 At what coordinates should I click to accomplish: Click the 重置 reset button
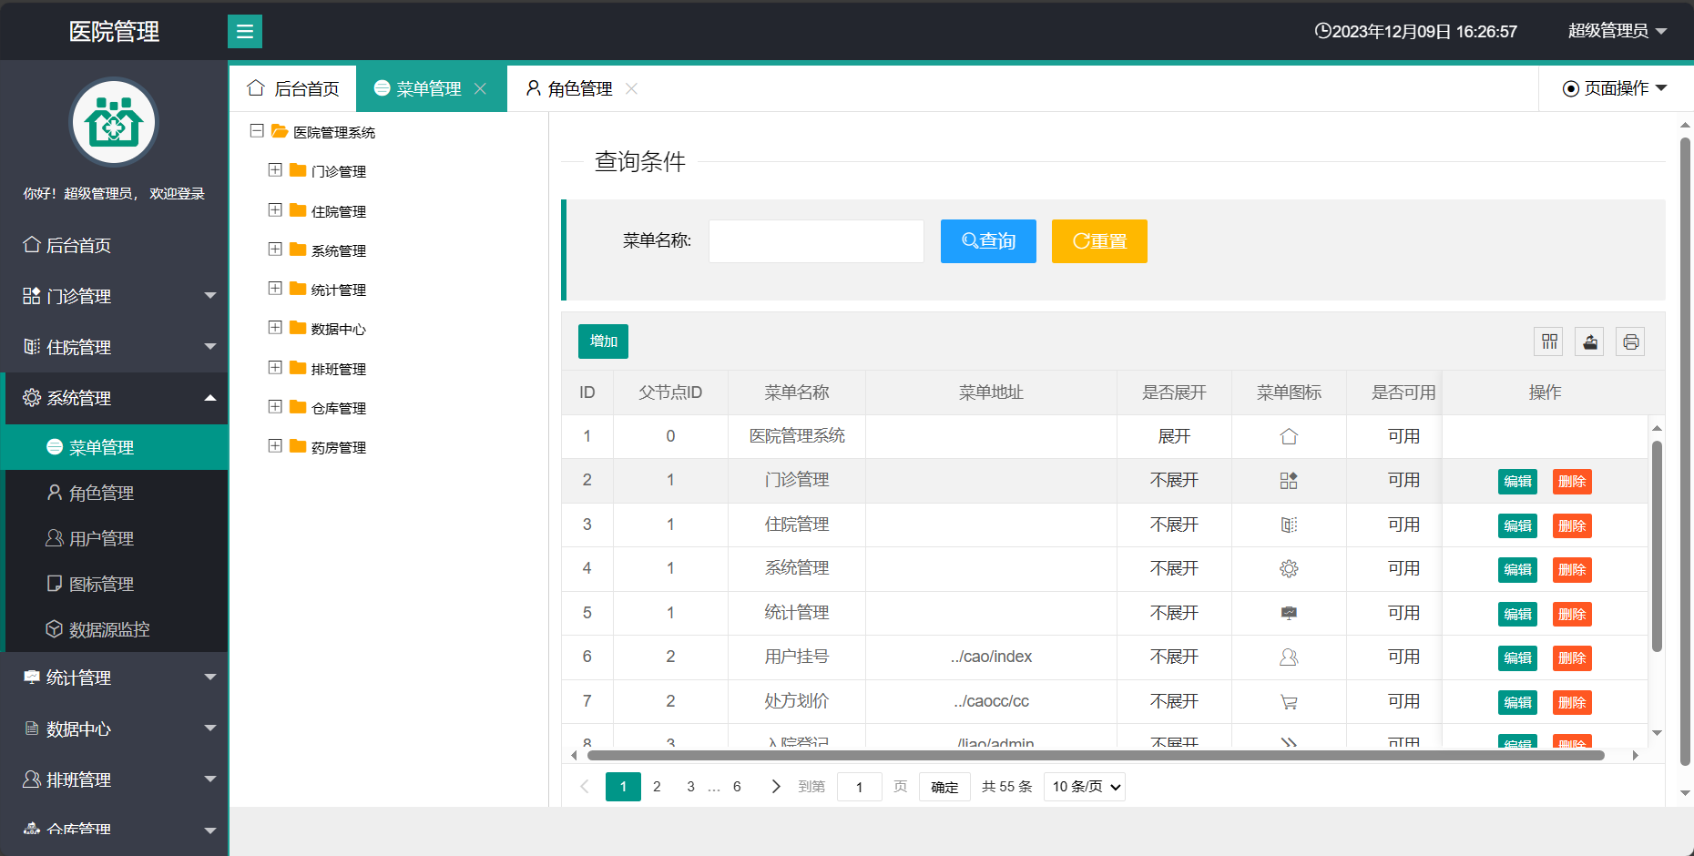[x=1099, y=241]
